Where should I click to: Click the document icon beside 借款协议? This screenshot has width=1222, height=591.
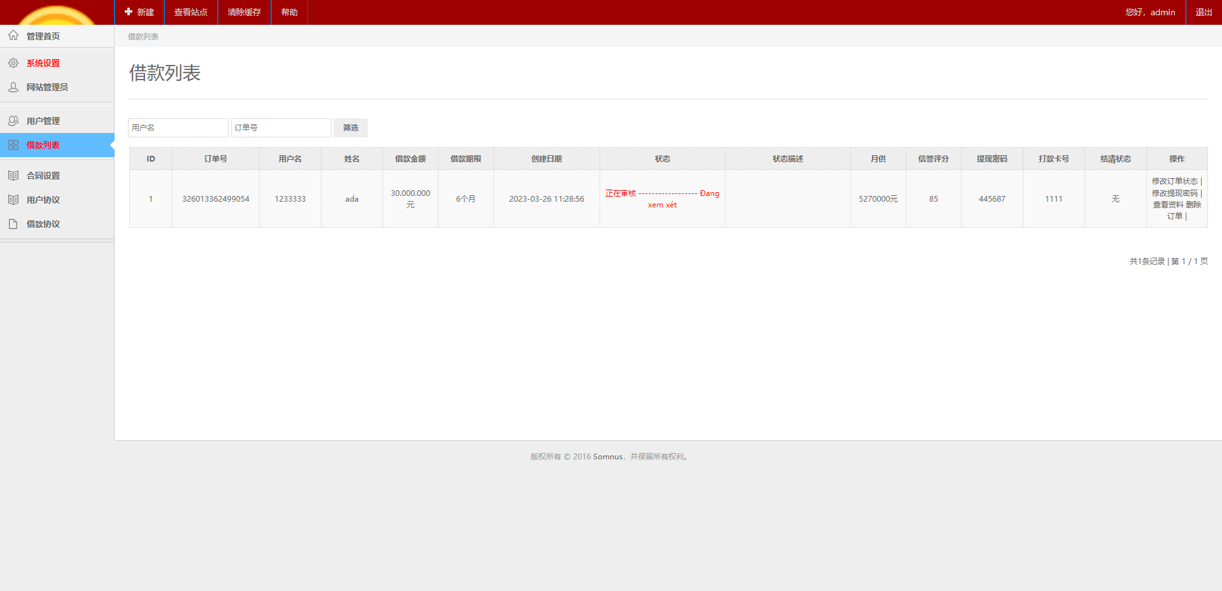(x=13, y=224)
